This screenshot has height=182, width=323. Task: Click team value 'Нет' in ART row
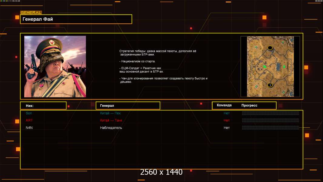click(227, 120)
